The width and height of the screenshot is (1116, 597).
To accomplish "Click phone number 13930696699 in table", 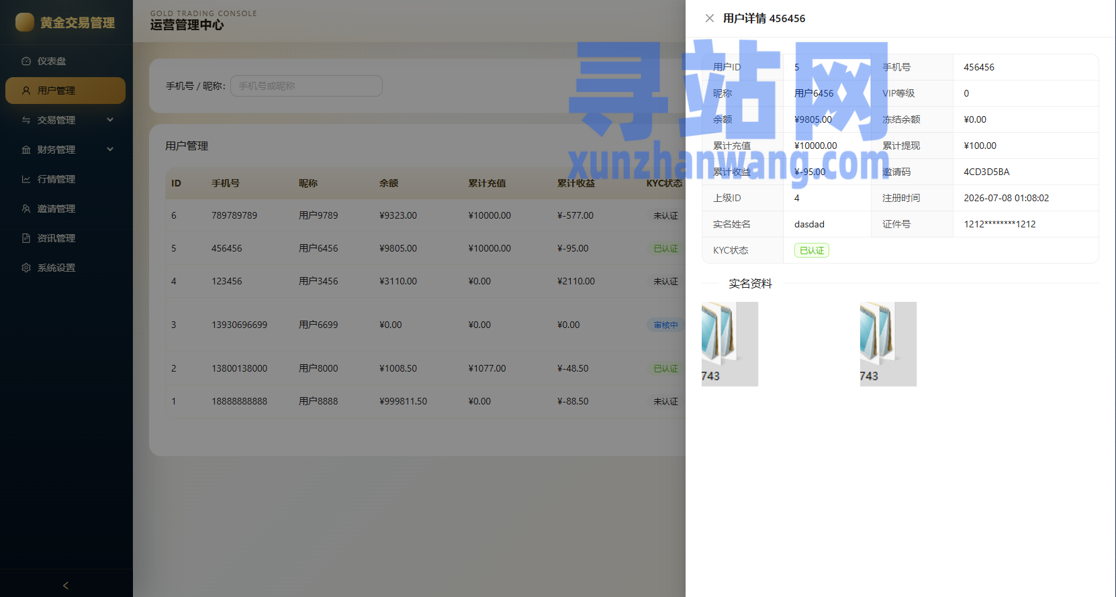I will (239, 325).
